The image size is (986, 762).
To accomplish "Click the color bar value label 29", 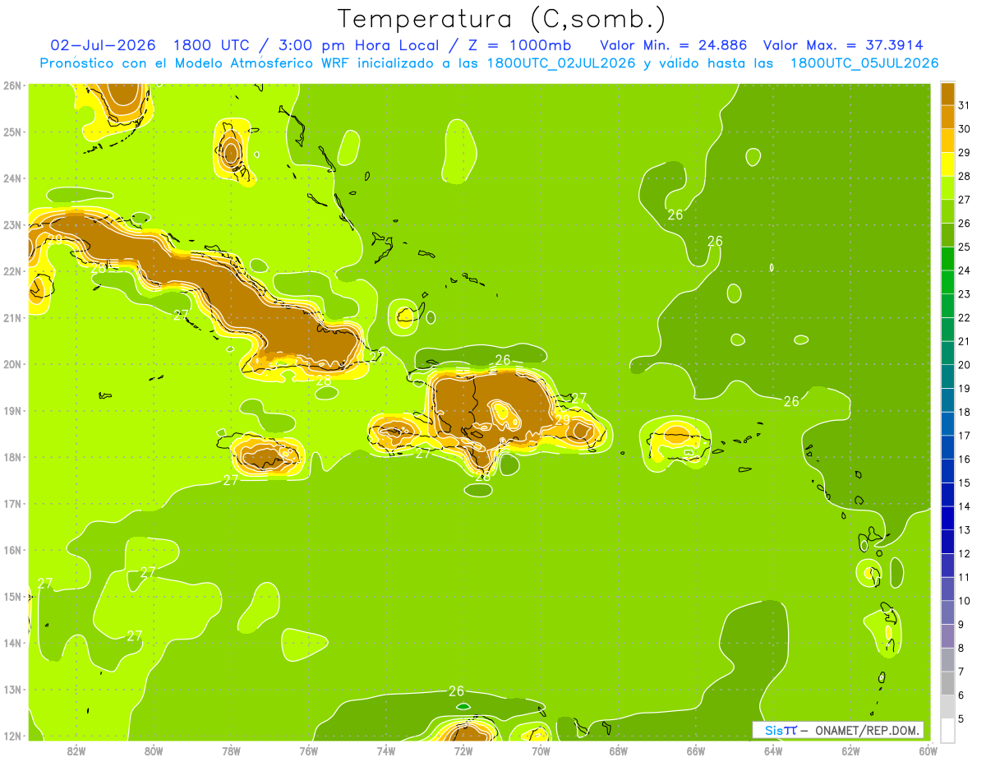I will coord(964,152).
